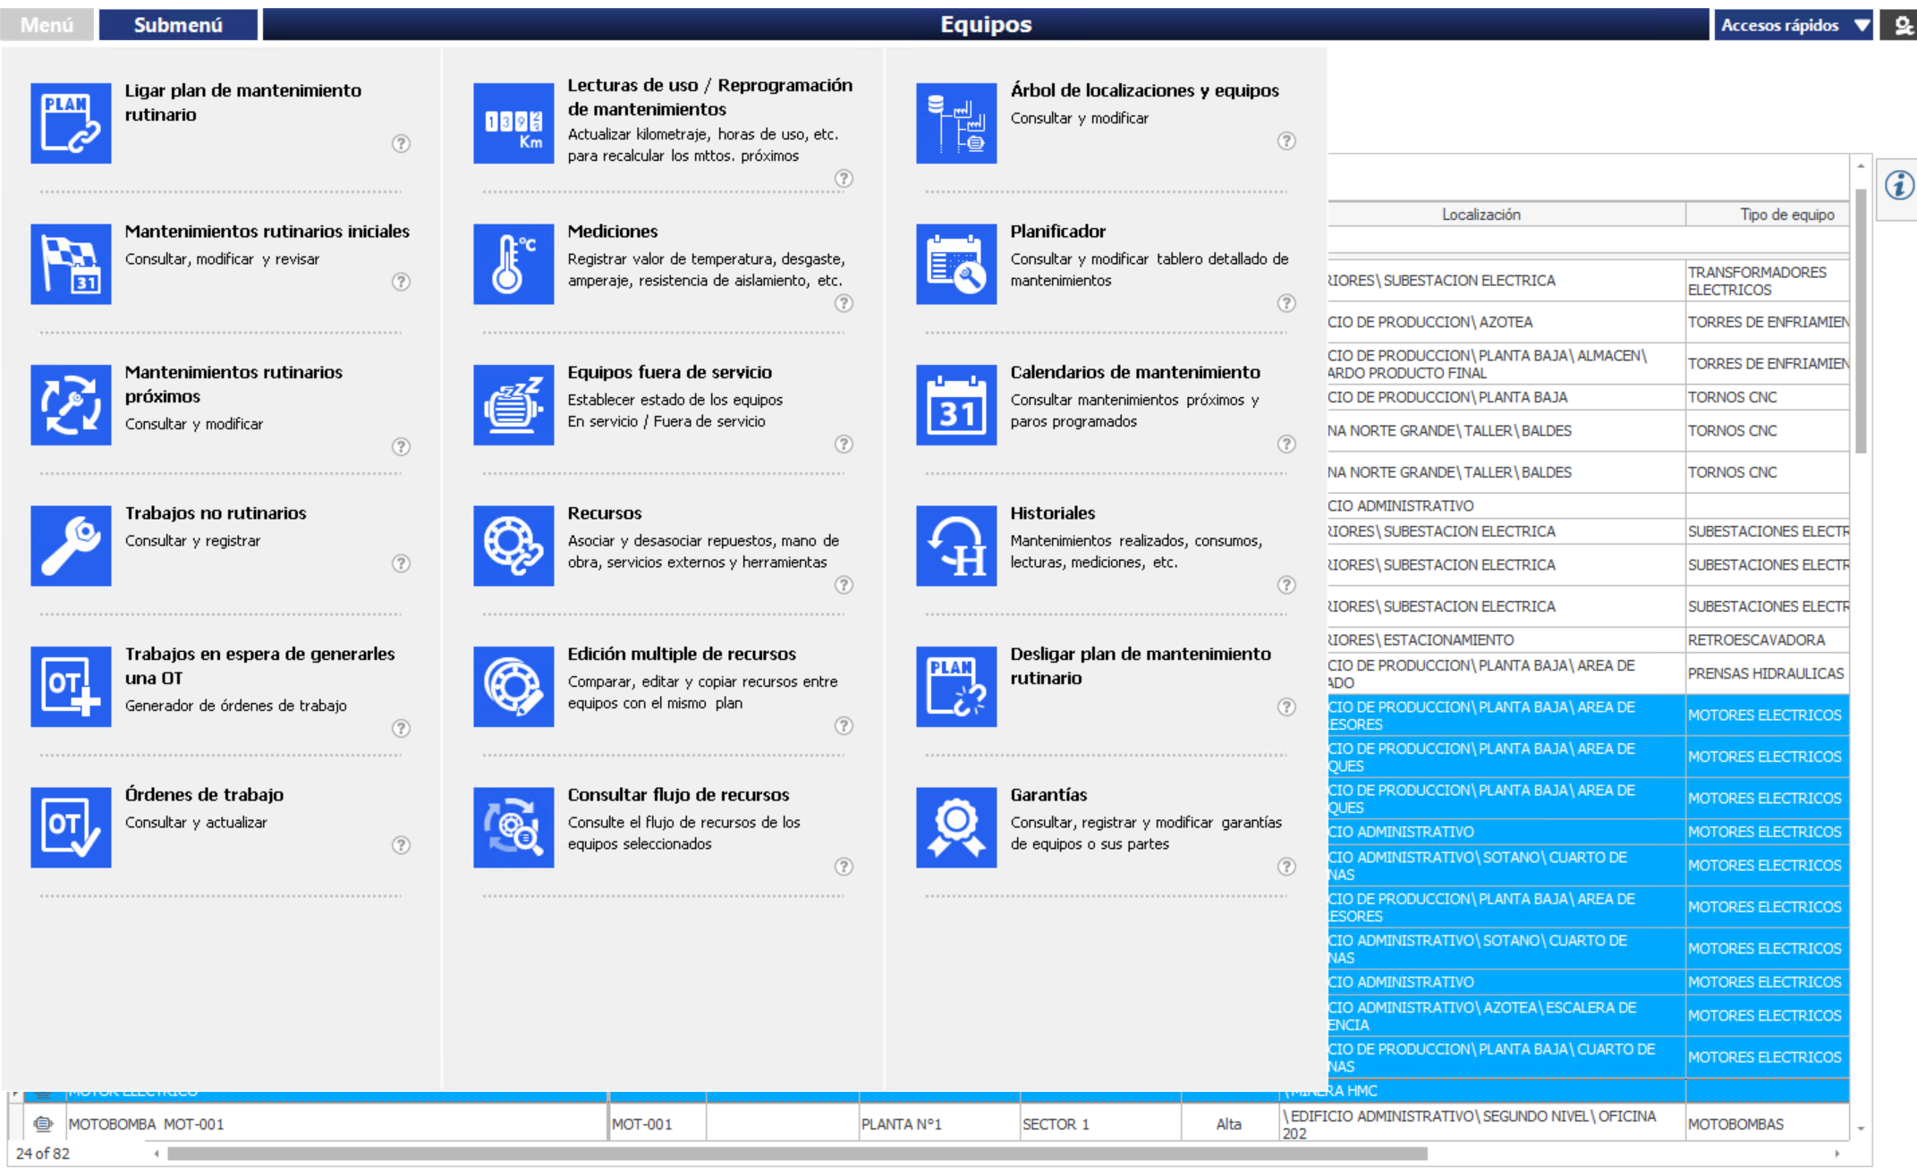Open the Submenú tab

point(178,25)
